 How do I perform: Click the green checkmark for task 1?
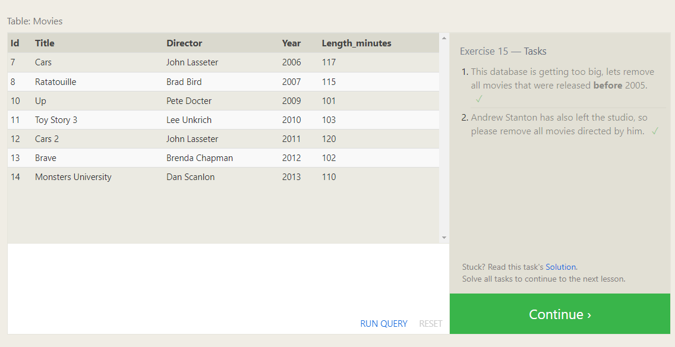pos(480,99)
